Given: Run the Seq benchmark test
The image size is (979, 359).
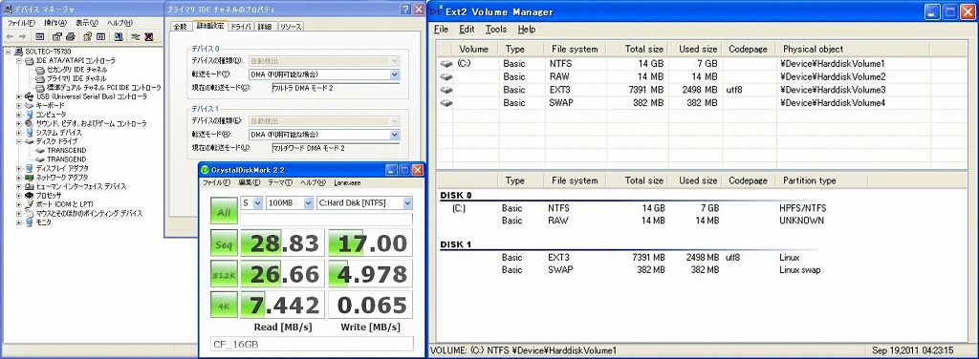Looking at the screenshot, I should [x=224, y=243].
